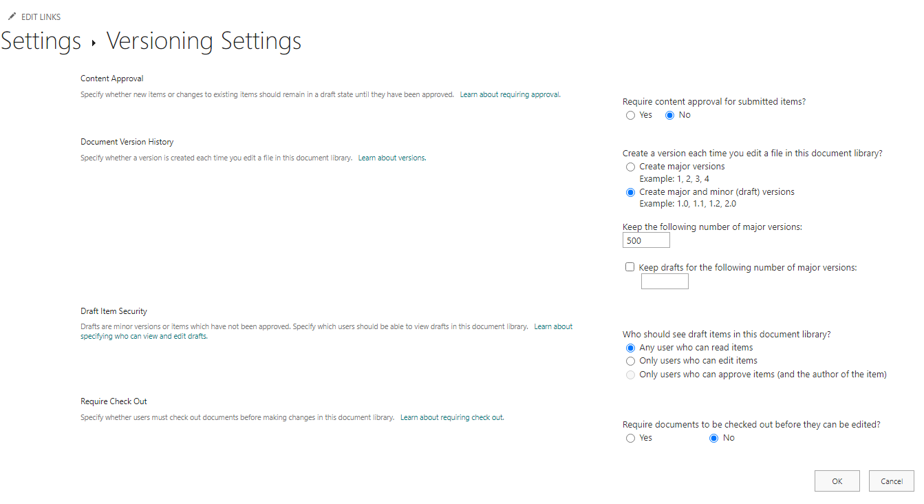The height and width of the screenshot is (504, 924).
Task: Click the EDIT LINKS pencil icon
Action: click(x=12, y=17)
